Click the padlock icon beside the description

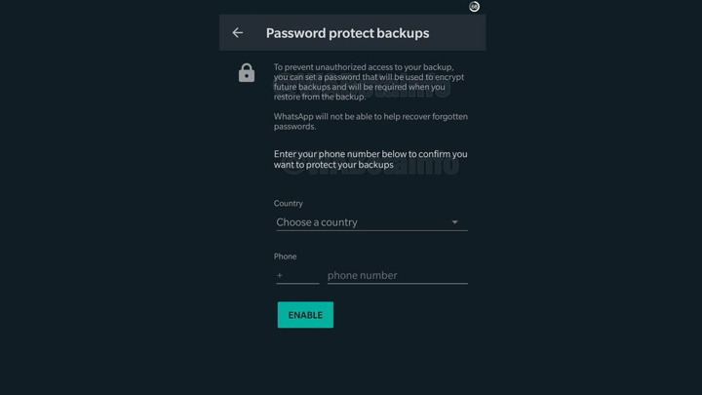click(x=247, y=73)
